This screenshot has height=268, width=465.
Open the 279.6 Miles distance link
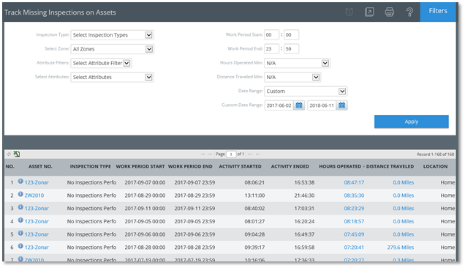pos(401,247)
